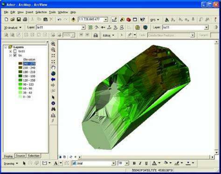Open the Edit menu
Viewport: 221px width, 174px height.
click(13, 12)
